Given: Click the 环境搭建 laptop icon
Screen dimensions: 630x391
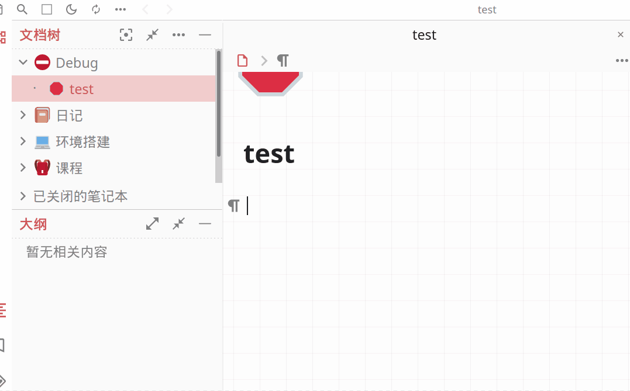Looking at the screenshot, I should pyautogui.click(x=42, y=141).
